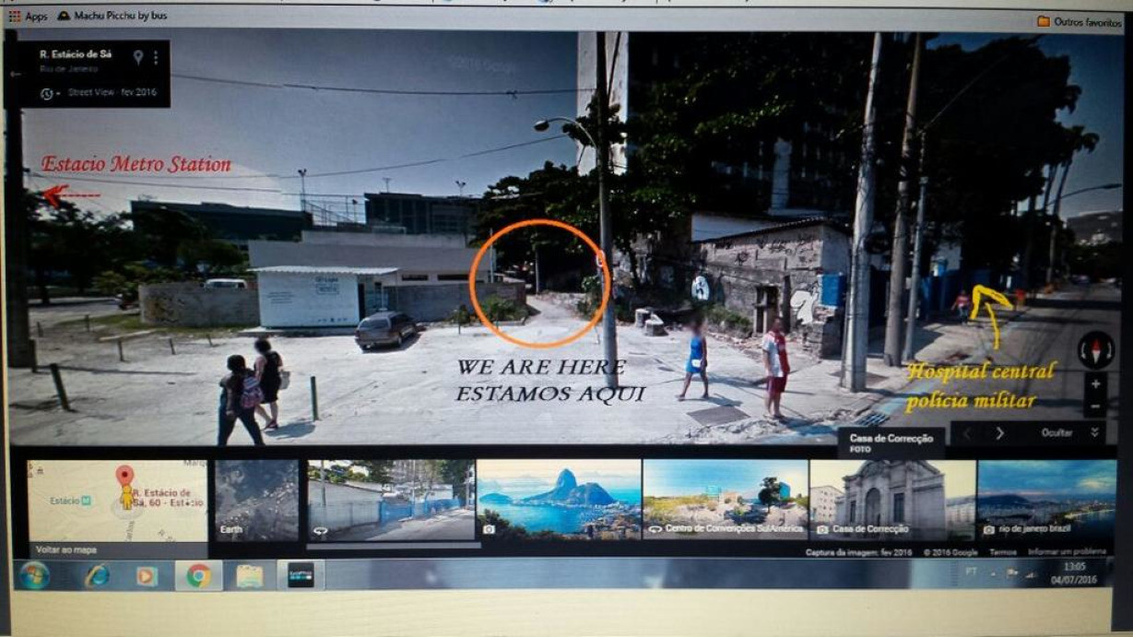Click the dark app icon right of the taskbar folder
Viewport: 1133px width, 637px height.
[x=300, y=575]
